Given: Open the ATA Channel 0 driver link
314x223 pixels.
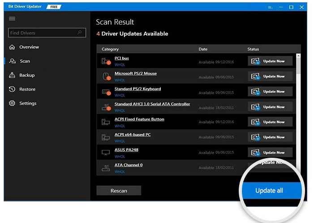Looking at the screenshot, I should (x=129, y=165).
